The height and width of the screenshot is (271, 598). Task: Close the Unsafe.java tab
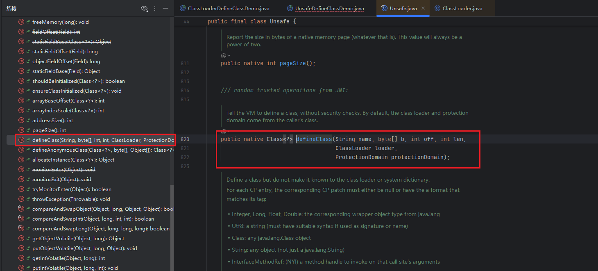pyautogui.click(x=423, y=8)
